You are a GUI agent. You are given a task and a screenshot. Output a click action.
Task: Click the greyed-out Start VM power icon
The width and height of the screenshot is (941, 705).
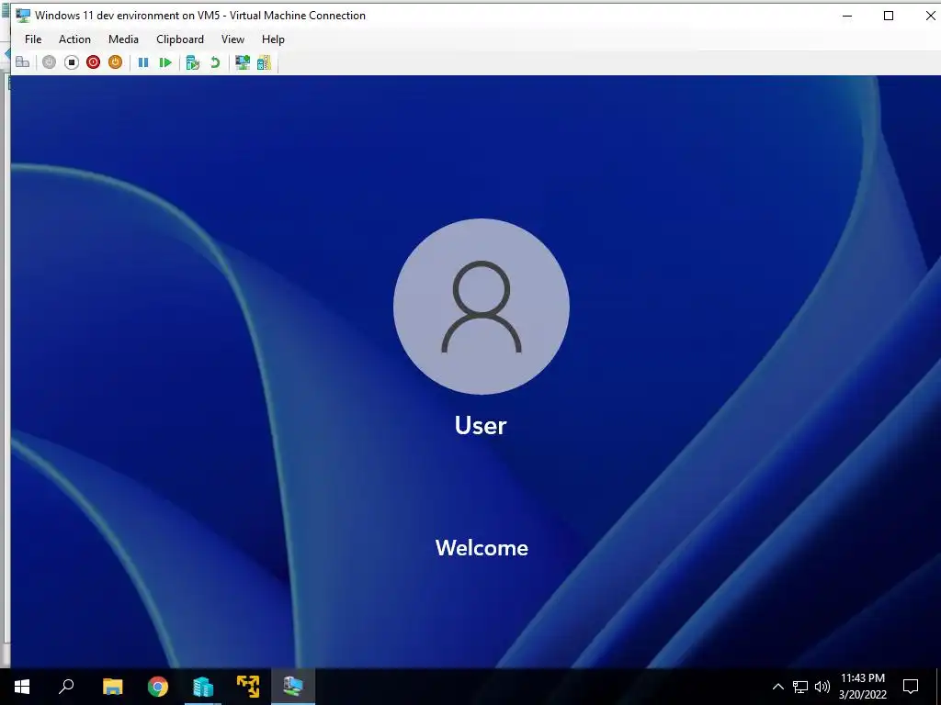[x=50, y=62]
